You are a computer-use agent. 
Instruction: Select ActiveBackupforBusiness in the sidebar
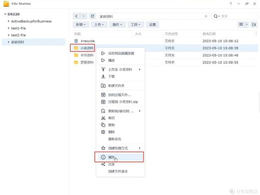click(x=31, y=21)
